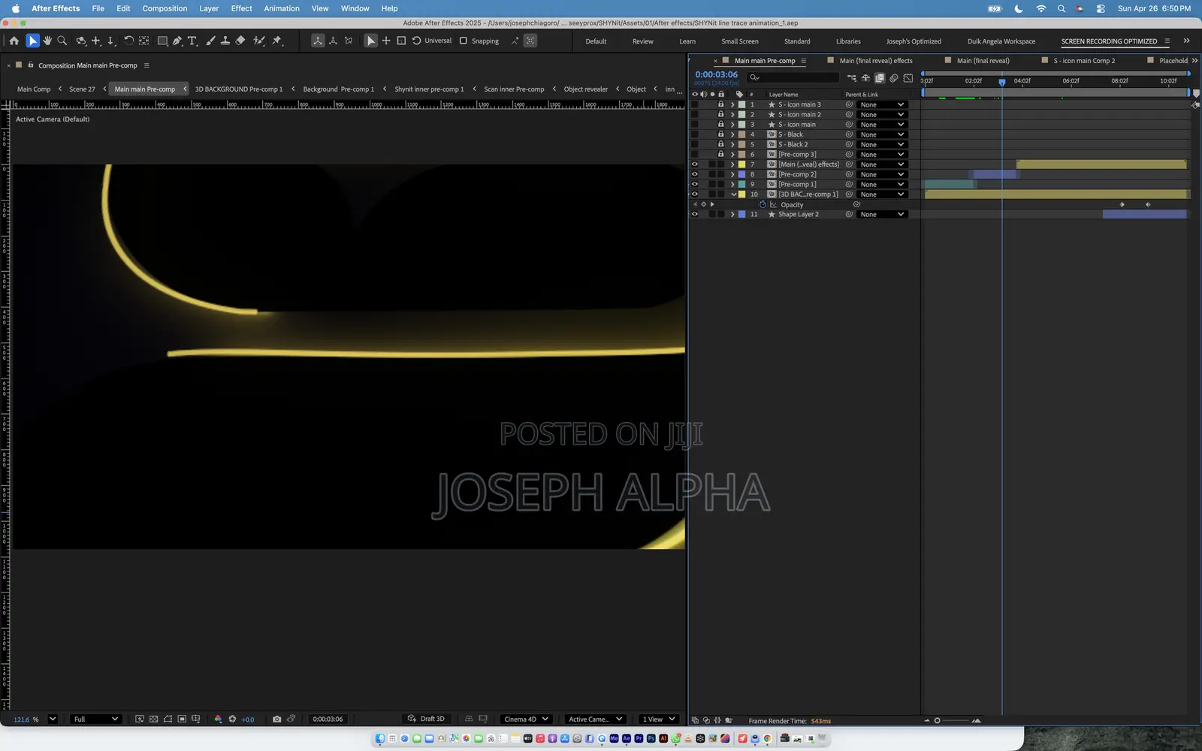Screen dimensions: 1202x751
Task: Collapse the 3D BAC..re-comp 1 layer
Action: 733,194
